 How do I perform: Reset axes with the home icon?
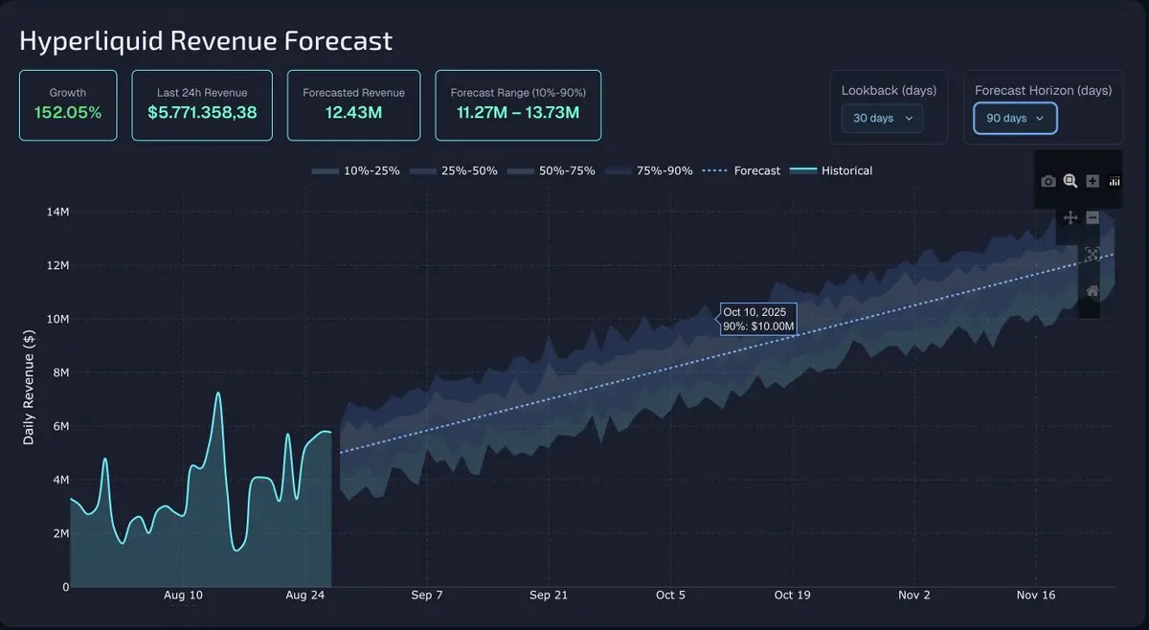point(1093,291)
